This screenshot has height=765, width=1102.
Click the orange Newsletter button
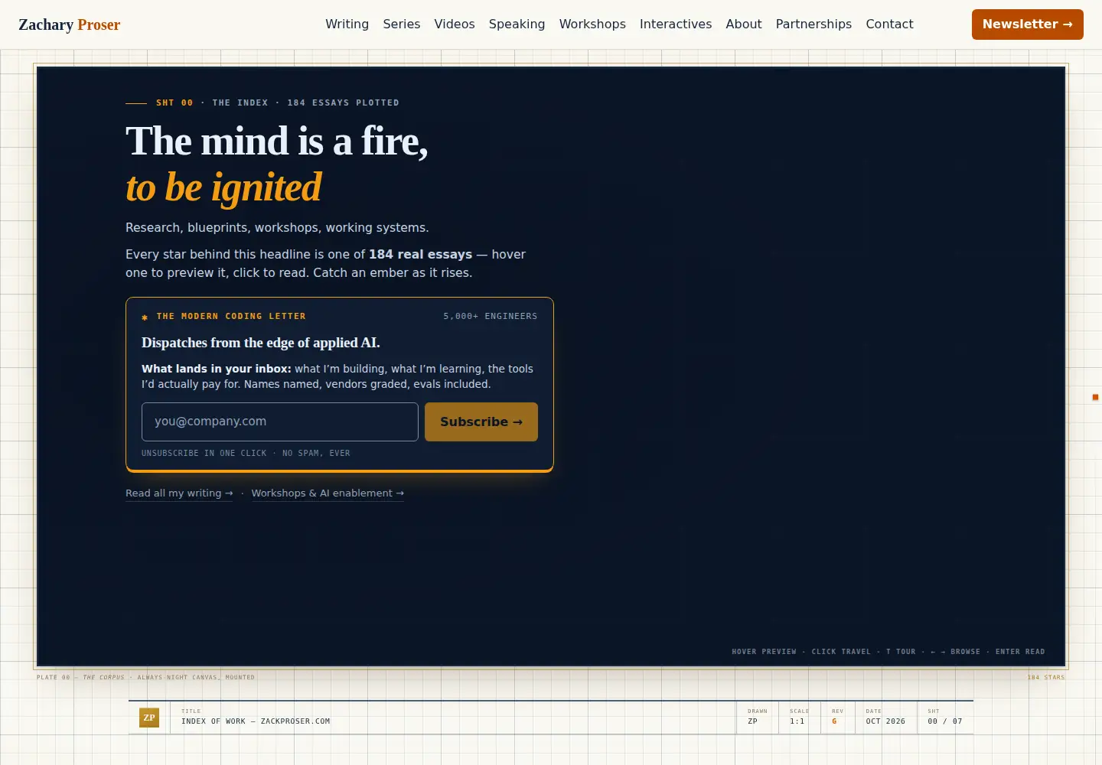pyautogui.click(x=1028, y=24)
